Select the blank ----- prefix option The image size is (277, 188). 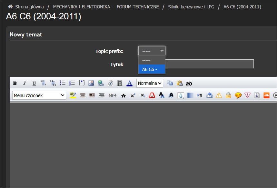152,60
